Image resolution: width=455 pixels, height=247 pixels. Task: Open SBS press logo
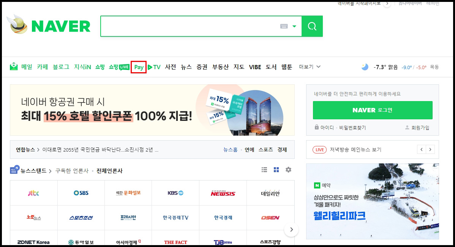coord(81,193)
